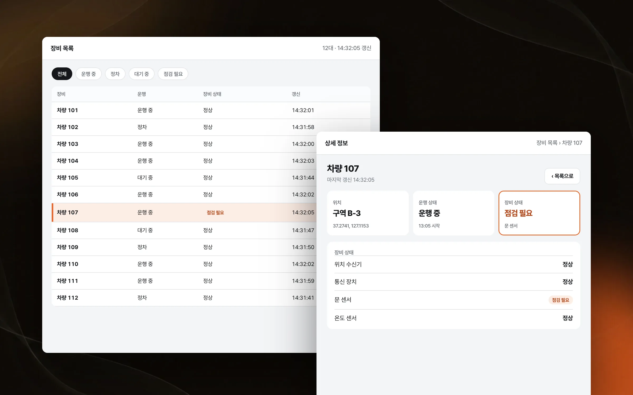This screenshot has height=395, width=633.
Task: Click 12대 · 14:32:05 갱신 header text
Action: pyautogui.click(x=347, y=48)
